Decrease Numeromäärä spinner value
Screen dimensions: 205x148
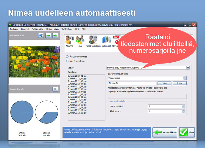click(x=183, y=107)
